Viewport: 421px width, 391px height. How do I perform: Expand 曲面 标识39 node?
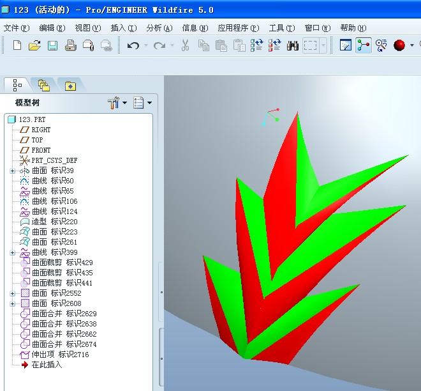tap(12, 171)
